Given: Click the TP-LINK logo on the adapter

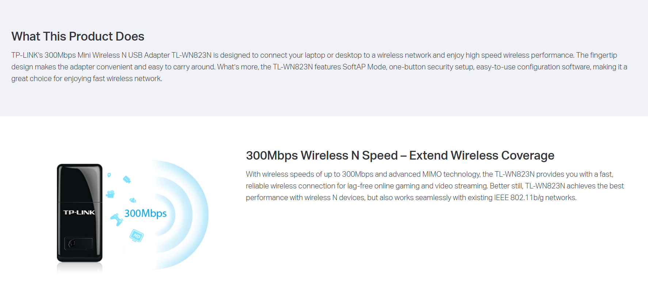Looking at the screenshot, I should (x=79, y=213).
